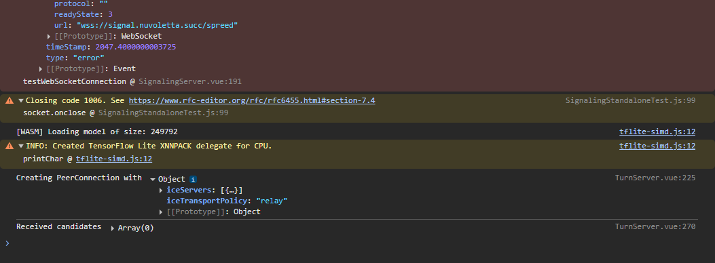Click the warning icon beside TensorFlow Lite INFO message
This screenshot has width=715, height=263.
tap(9, 146)
